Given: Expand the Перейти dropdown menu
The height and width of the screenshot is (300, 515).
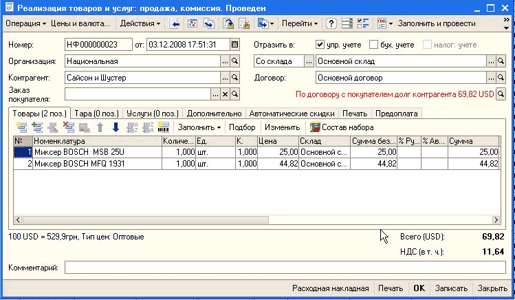Looking at the screenshot, I should pyautogui.click(x=299, y=23).
